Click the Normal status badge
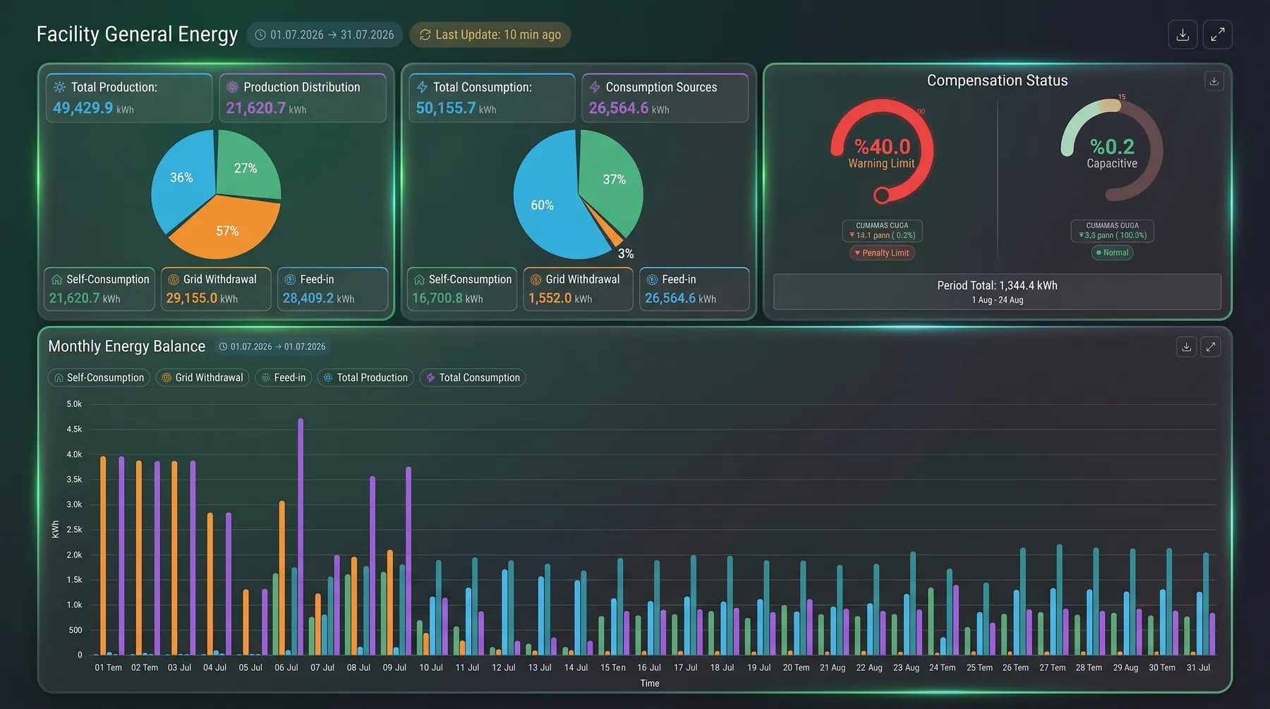Screen dimensions: 1270x709 [x=1112, y=253]
